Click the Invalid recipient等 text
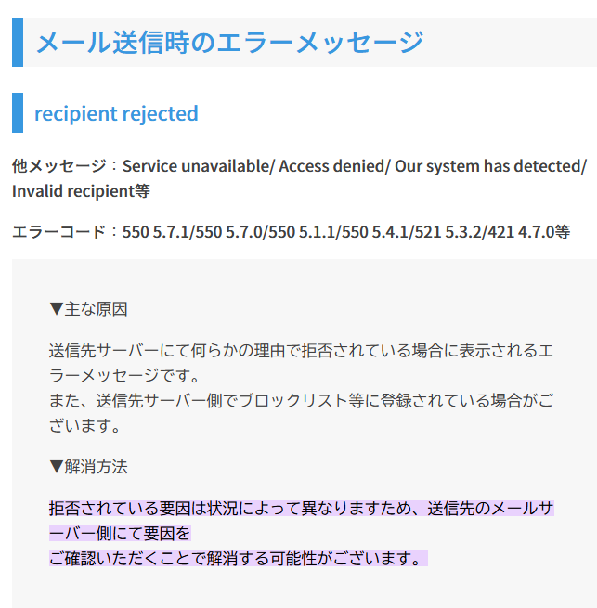Viewport: 597px width, 608px height. point(81,191)
